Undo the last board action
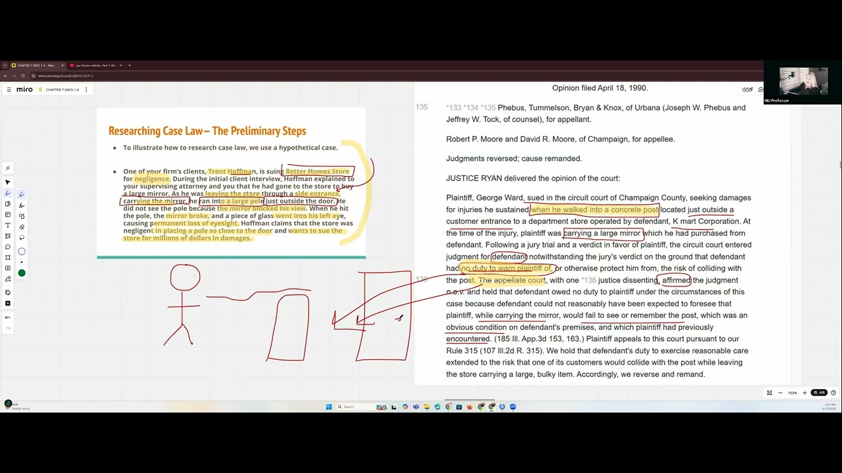Screen dimensions: 842x473 (x=8, y=317)
